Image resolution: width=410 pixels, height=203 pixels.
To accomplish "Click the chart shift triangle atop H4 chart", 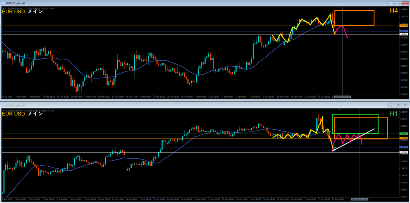I will (340, 7).
